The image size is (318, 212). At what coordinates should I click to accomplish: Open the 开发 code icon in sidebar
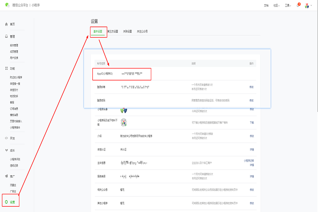(x=6, y=138)
